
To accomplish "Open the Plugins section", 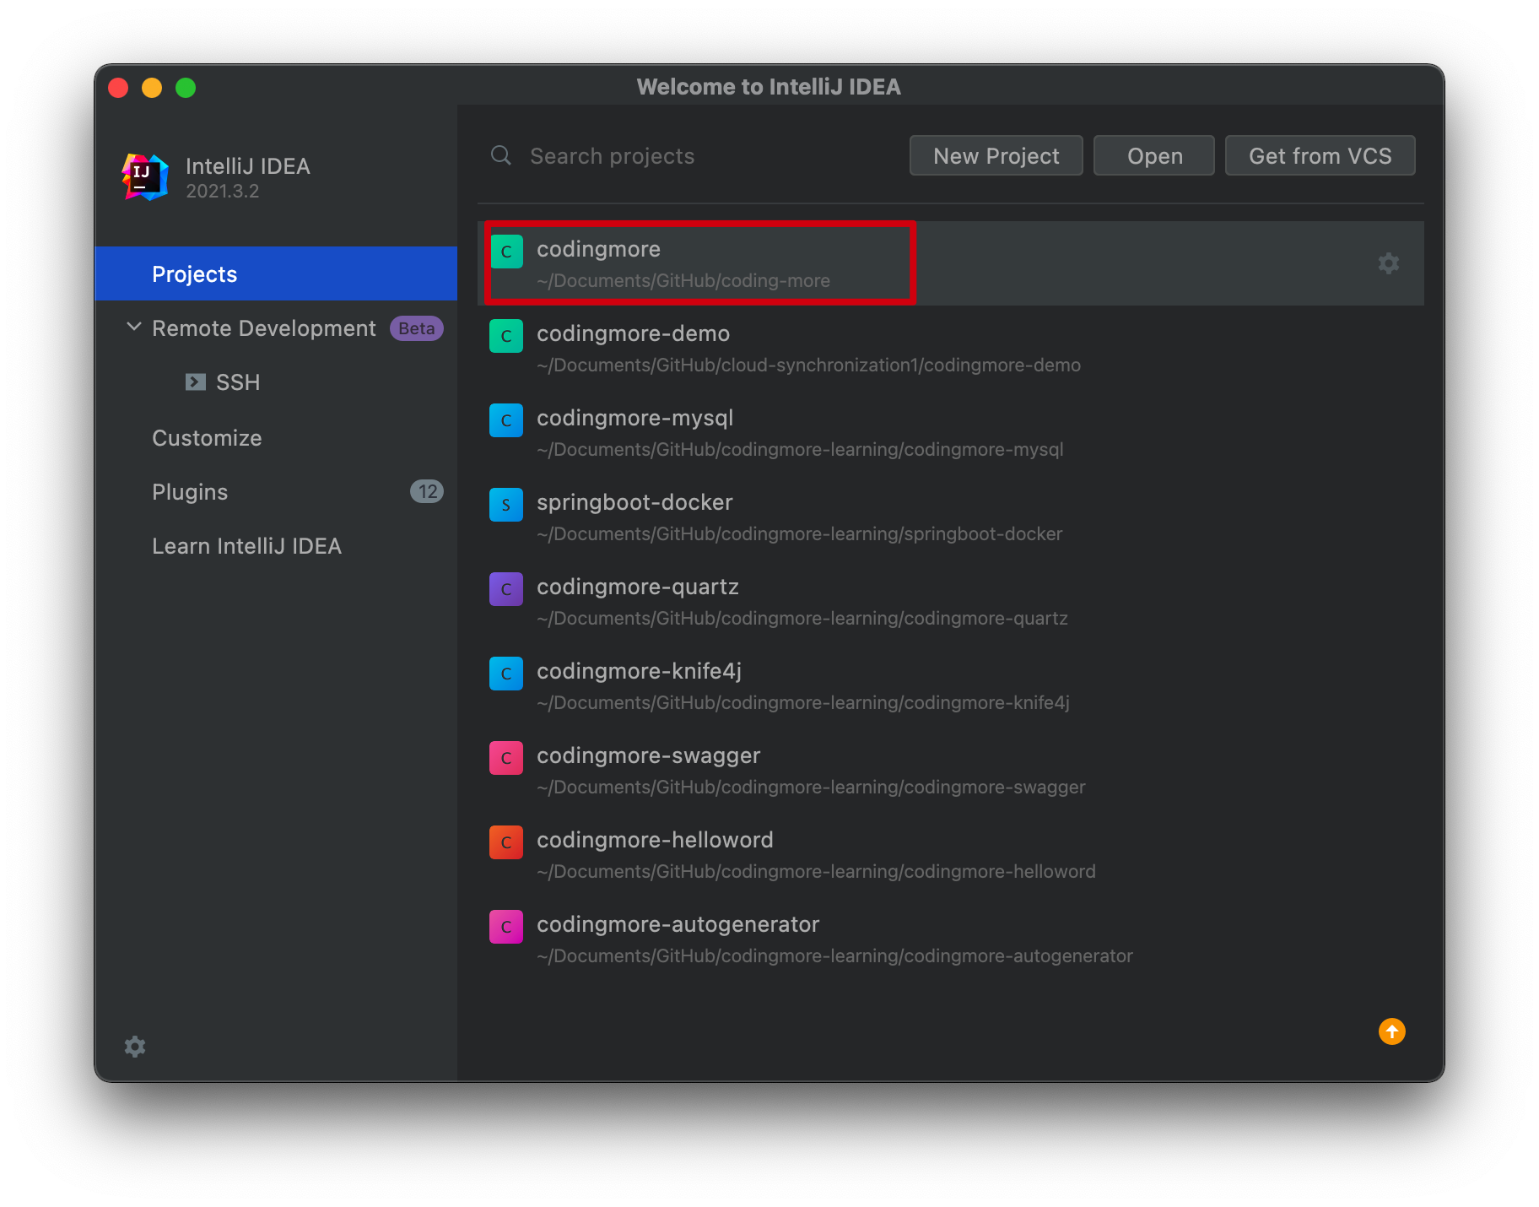I will (x=190, y=492).
